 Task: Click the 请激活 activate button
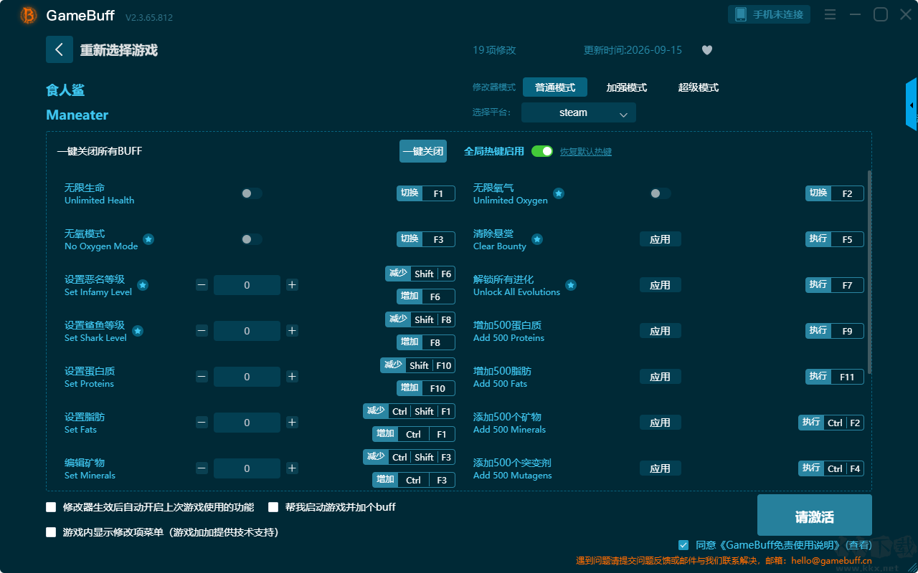[815, 516]
